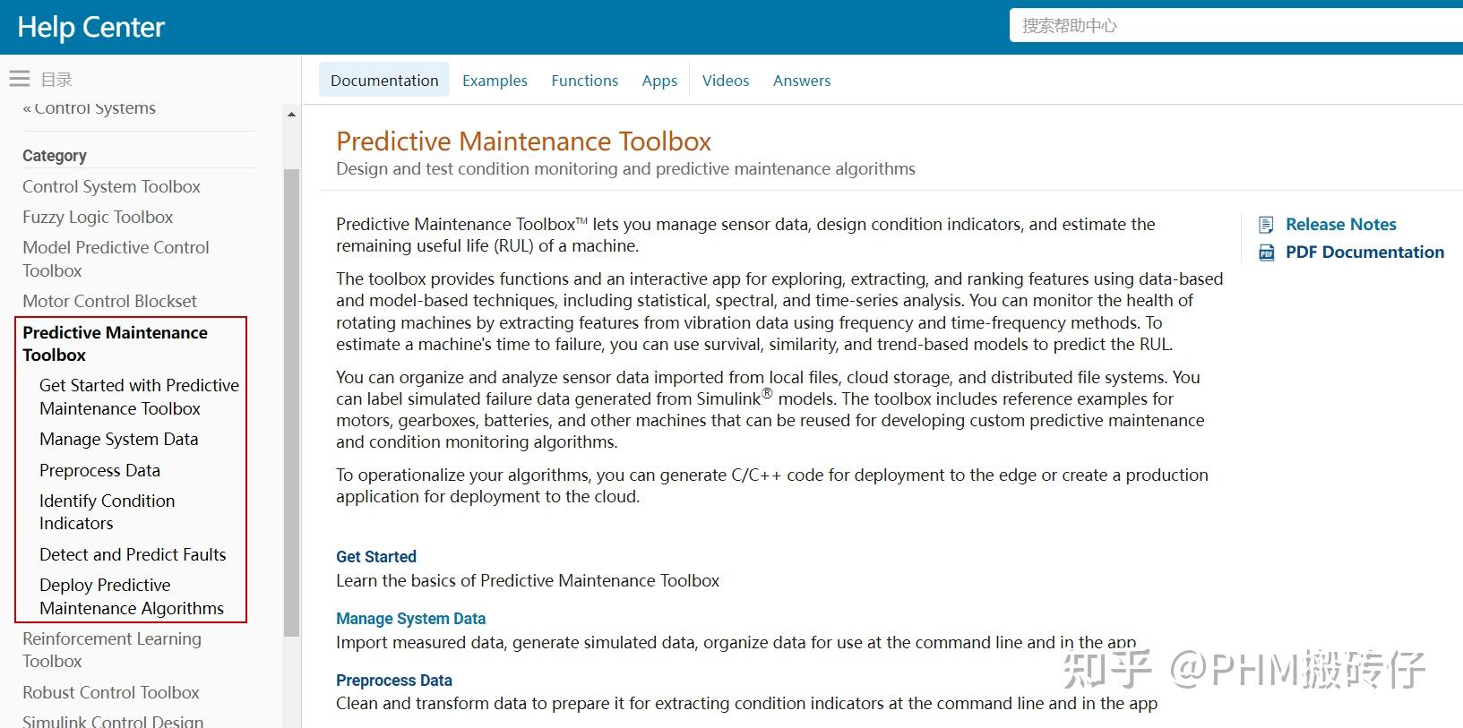1463x728 pixels.
Task: Switch to the Functions tab
Action: pyautogui.click(x=585, y=81)
